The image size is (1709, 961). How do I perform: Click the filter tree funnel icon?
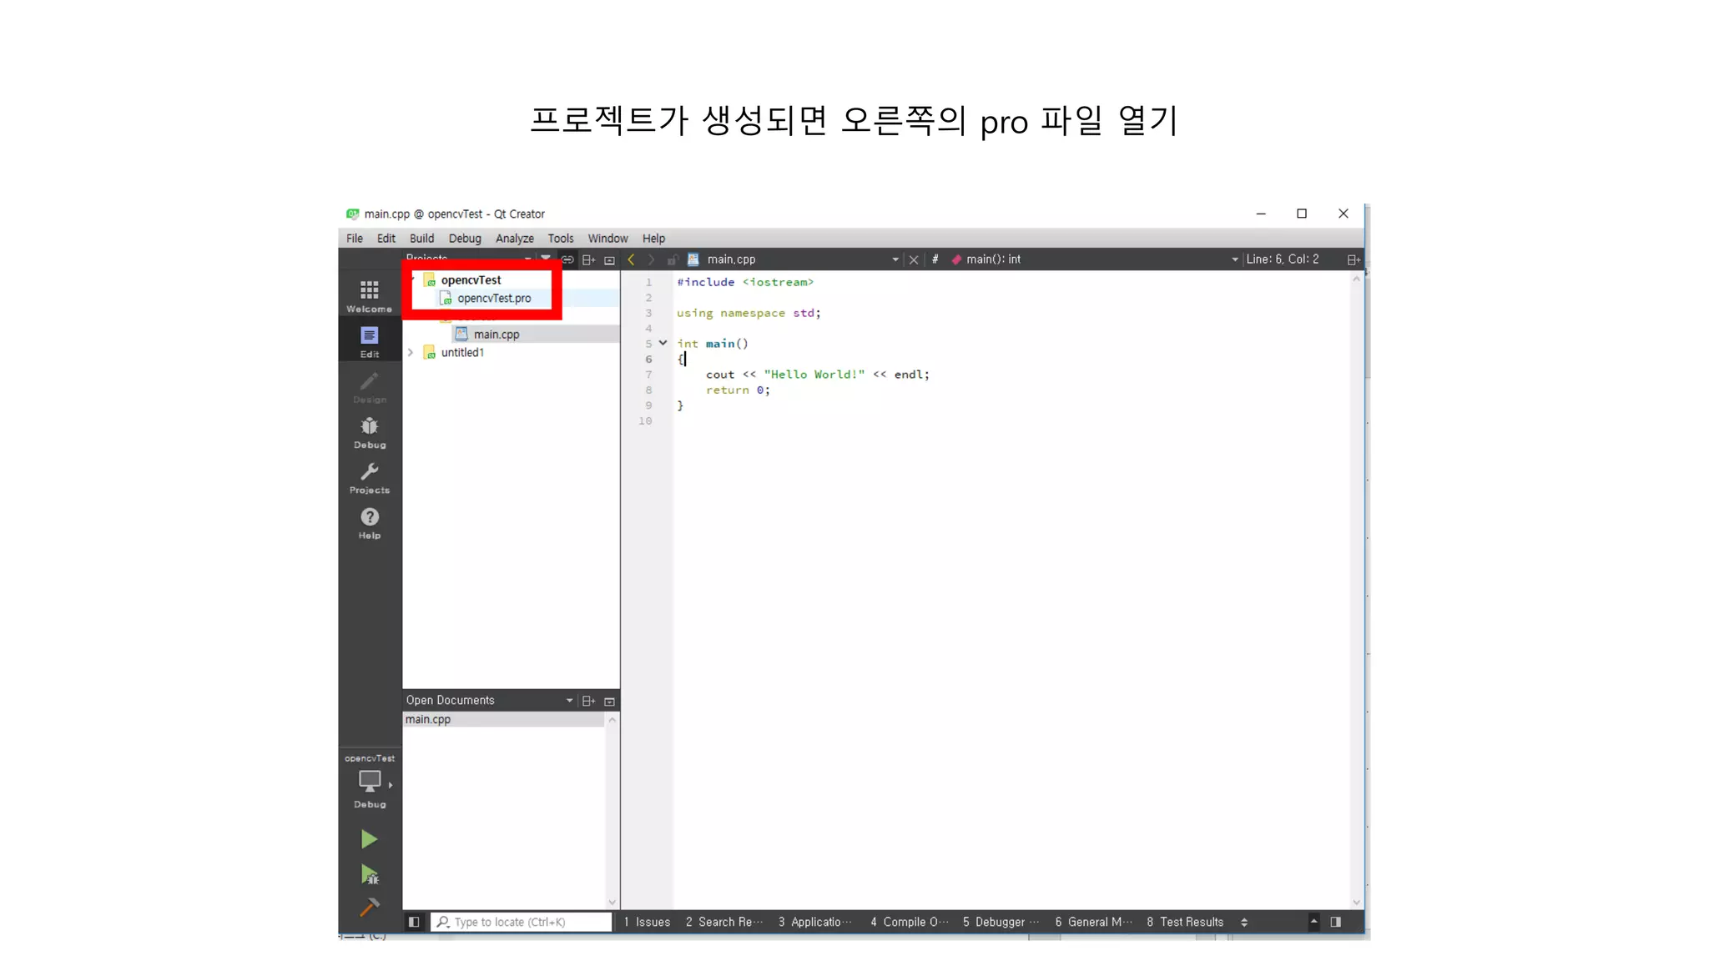click(546, 259)
